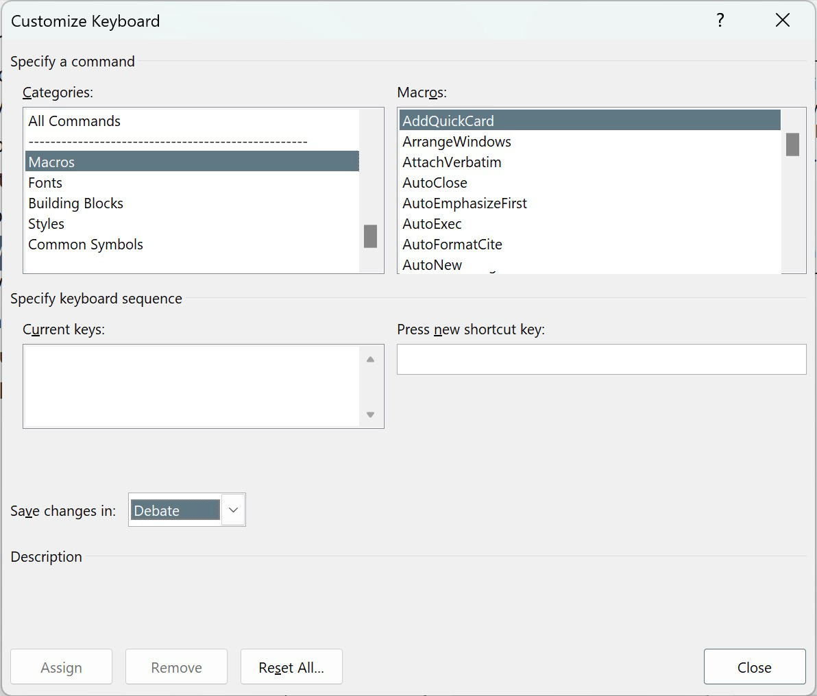Click the Macros list scrollbar thumb
This screenshot has width=817, height=696.
coord(792,145)
